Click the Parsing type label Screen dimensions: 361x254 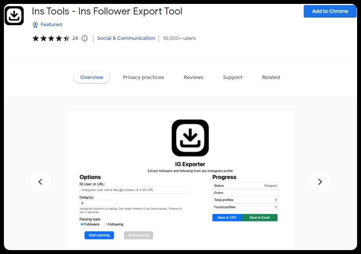tap(90, 219)
